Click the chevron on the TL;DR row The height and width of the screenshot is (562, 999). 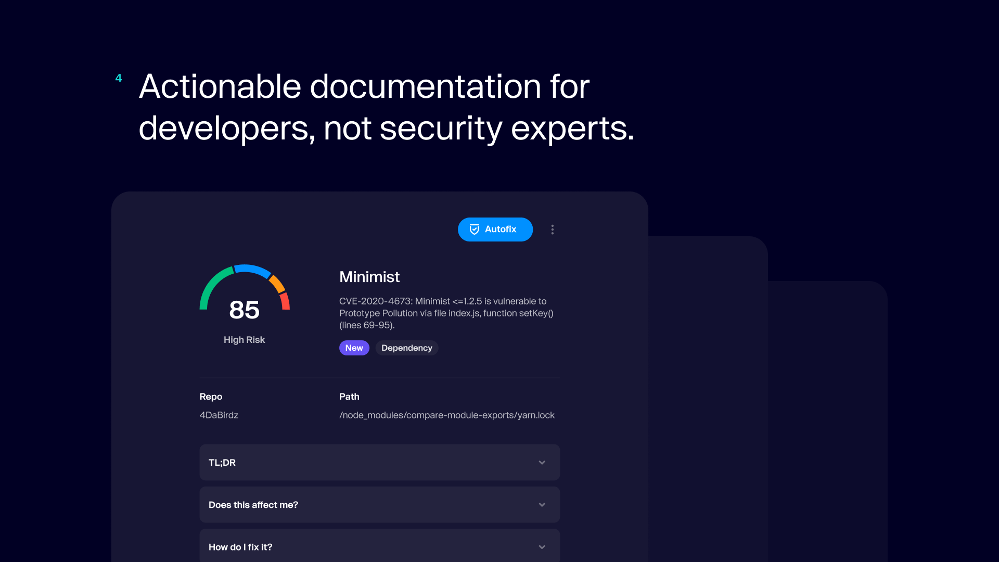pyautogui.click(x=542, y=463)
